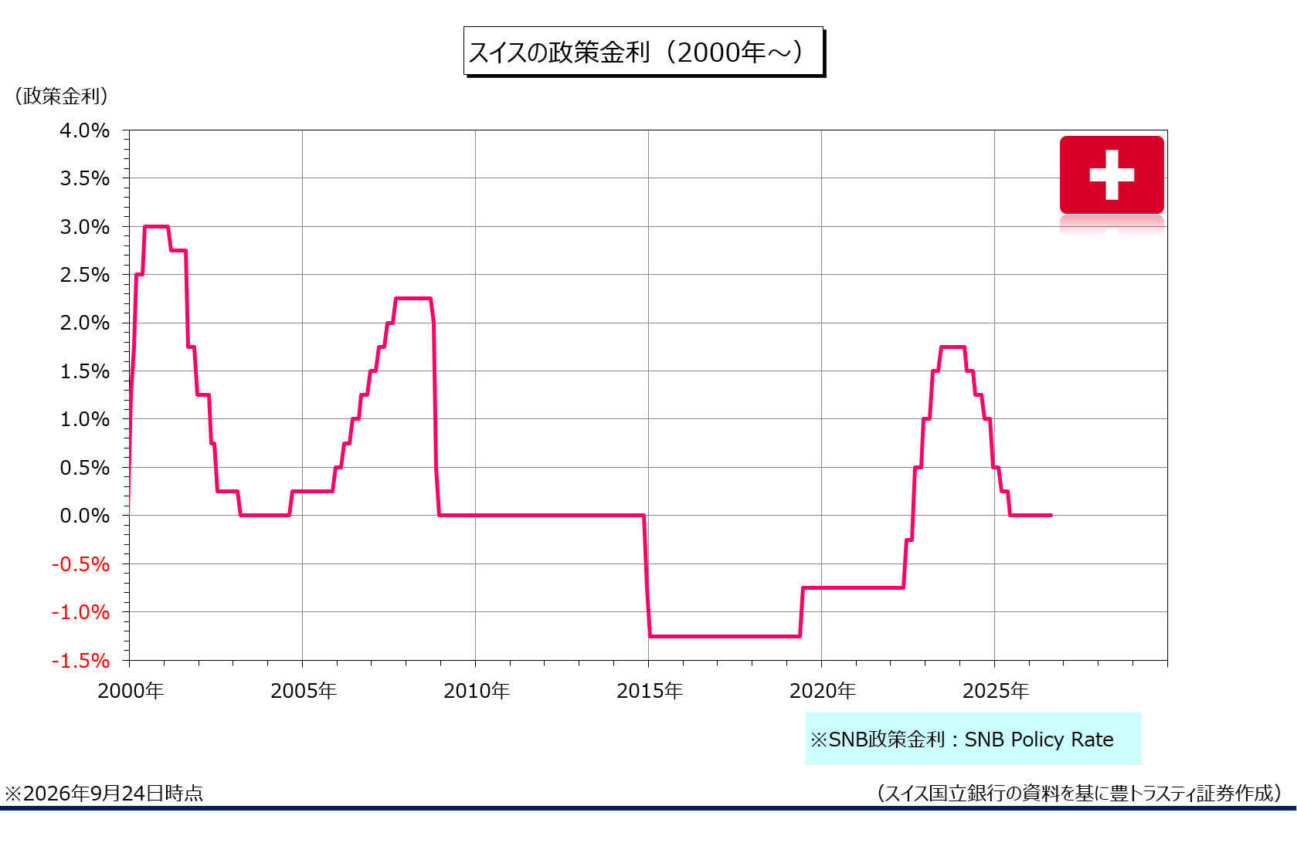Select the SNB Policy Rate note box

(973, 739)
